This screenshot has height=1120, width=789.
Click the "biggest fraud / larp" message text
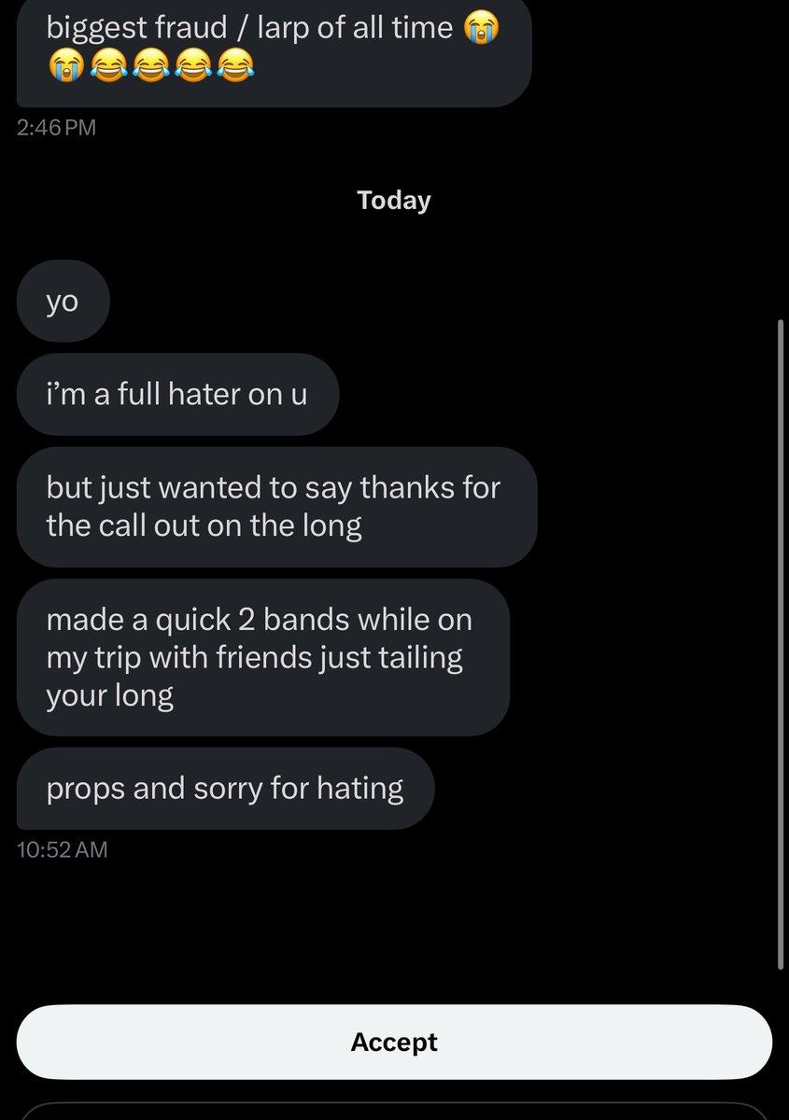tap(249, 29)
